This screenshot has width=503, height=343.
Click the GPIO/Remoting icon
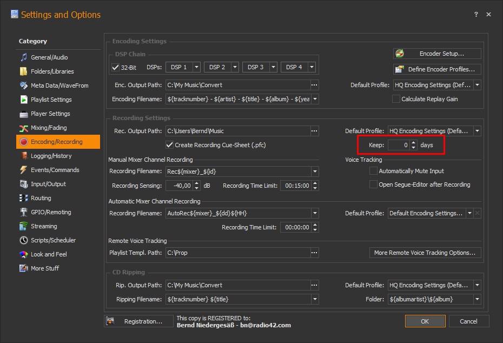tap(24, 213)
